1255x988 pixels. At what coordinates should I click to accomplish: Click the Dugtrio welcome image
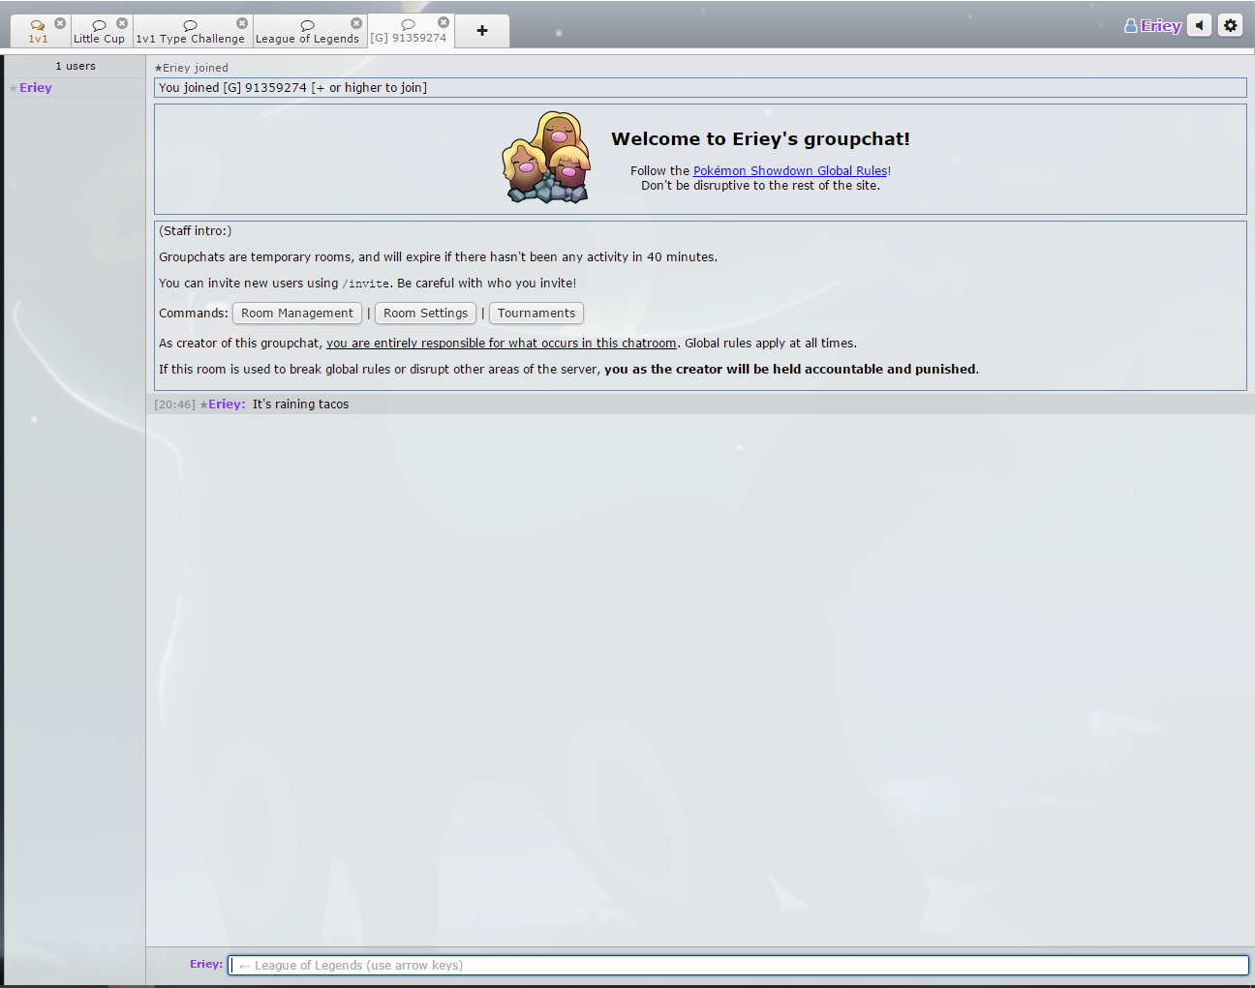click(x=546, y=157)
